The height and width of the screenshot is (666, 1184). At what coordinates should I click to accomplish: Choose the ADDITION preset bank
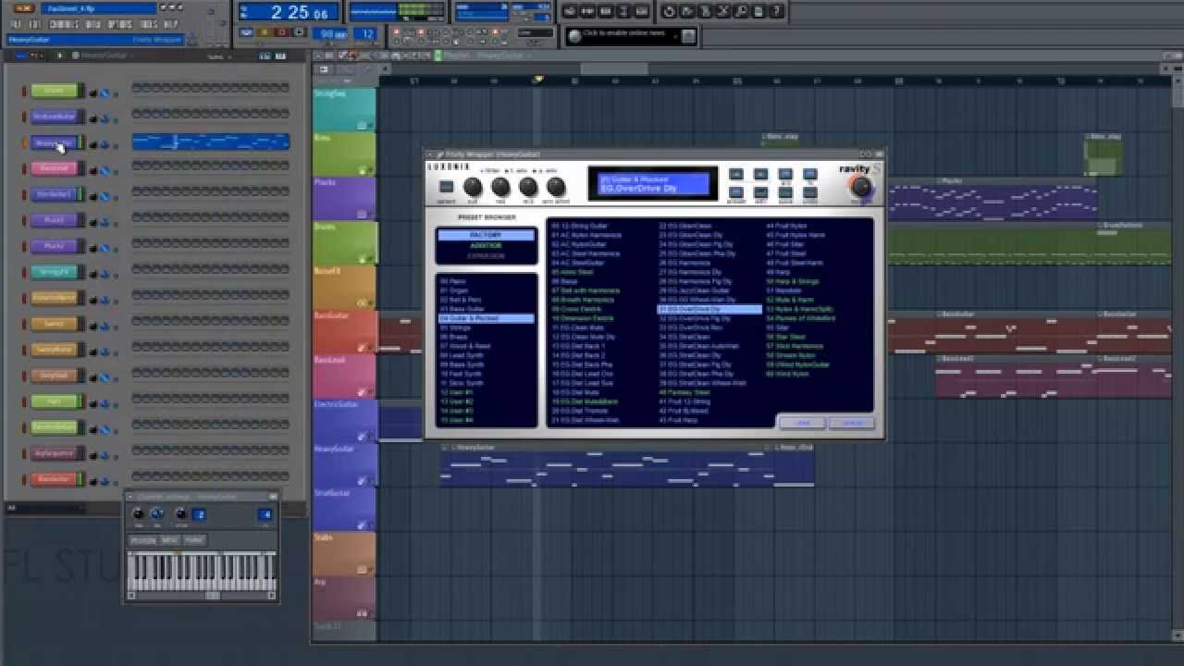point(487,245)
